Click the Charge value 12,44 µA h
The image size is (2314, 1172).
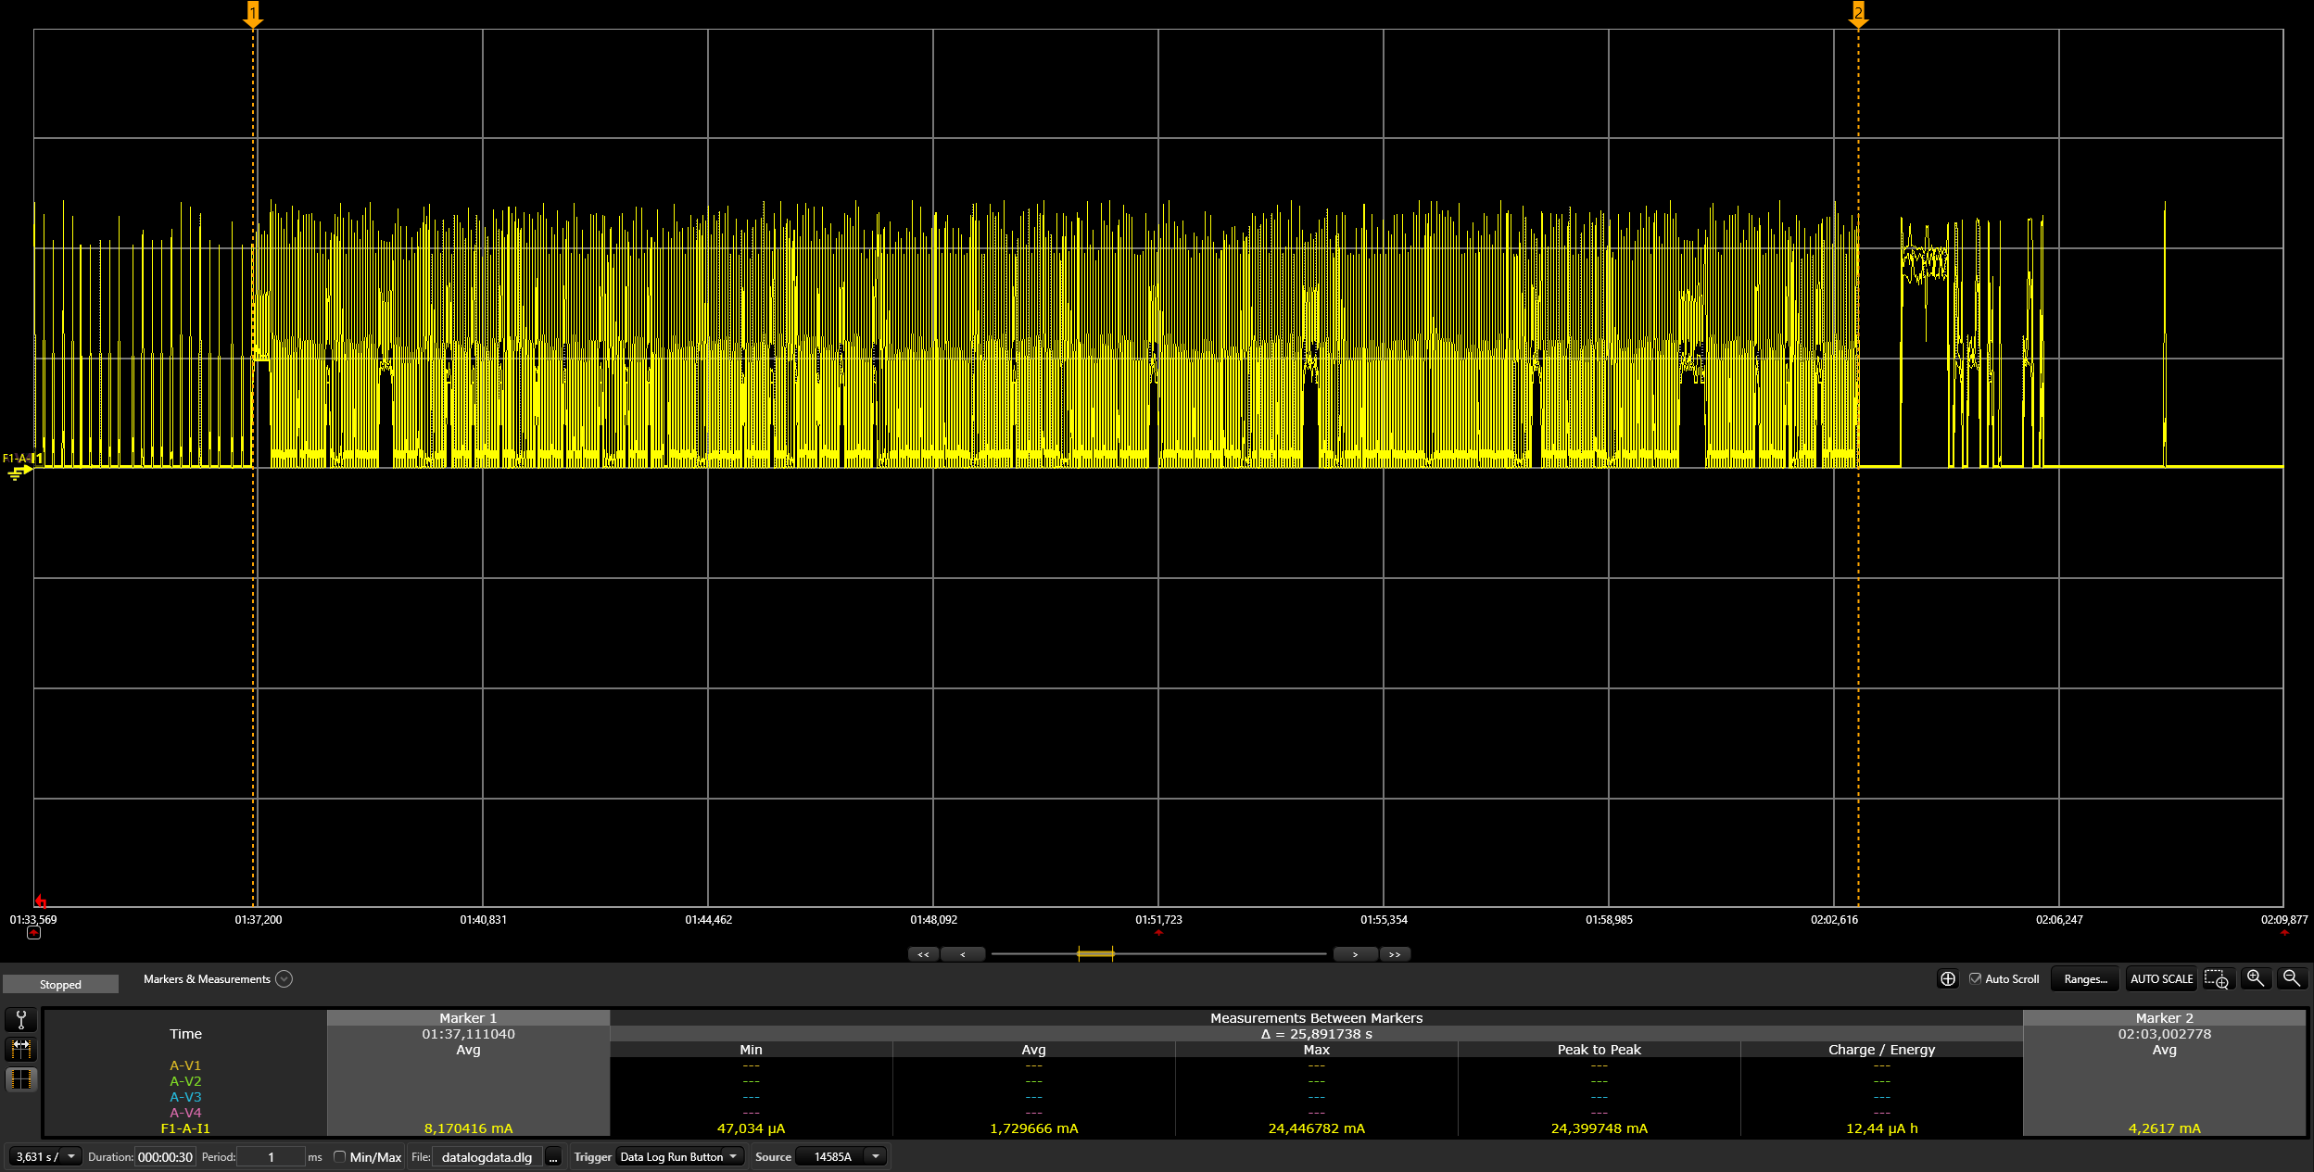[x=1881, y=1128]
